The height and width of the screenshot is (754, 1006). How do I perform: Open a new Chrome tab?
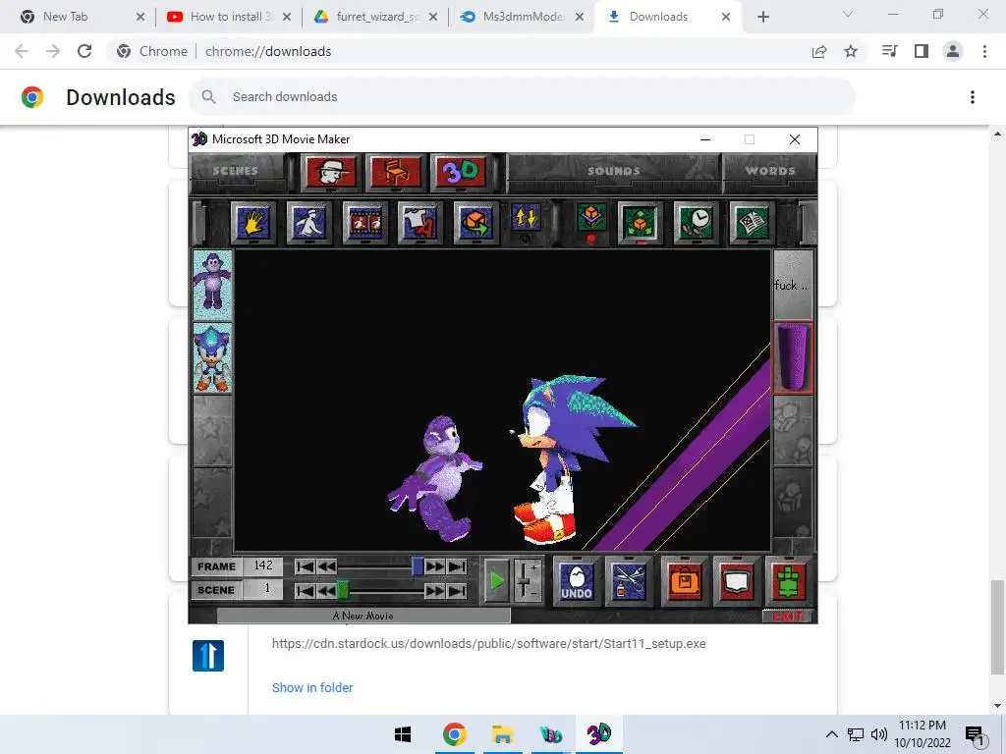762,17
